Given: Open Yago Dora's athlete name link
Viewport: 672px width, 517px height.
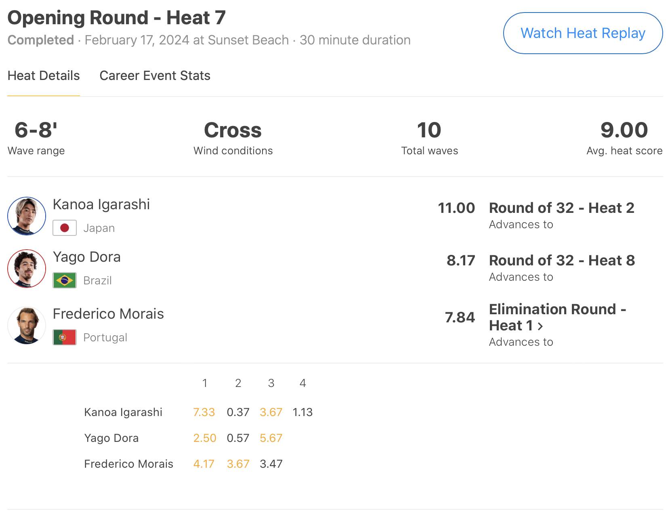Looking at the screenshot, I should (x=87, y=257).
